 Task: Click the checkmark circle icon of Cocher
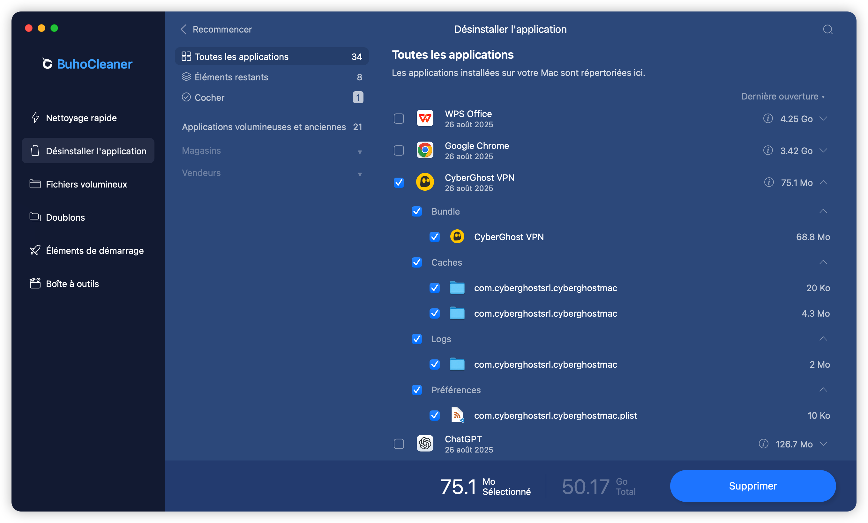pyautogui.click(x=186, y=97)
